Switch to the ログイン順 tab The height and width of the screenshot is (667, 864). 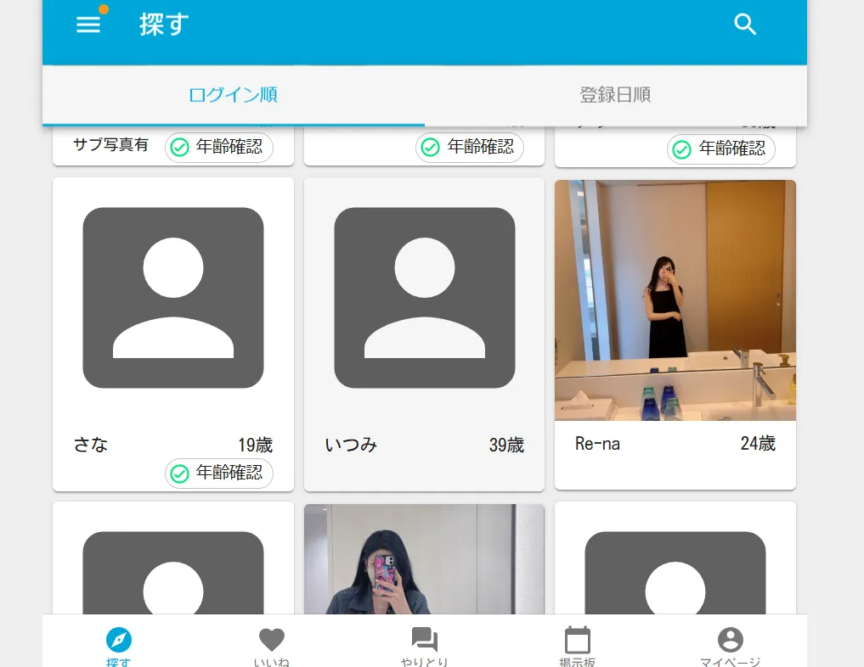pyautogui.click(x=233, y=95)
